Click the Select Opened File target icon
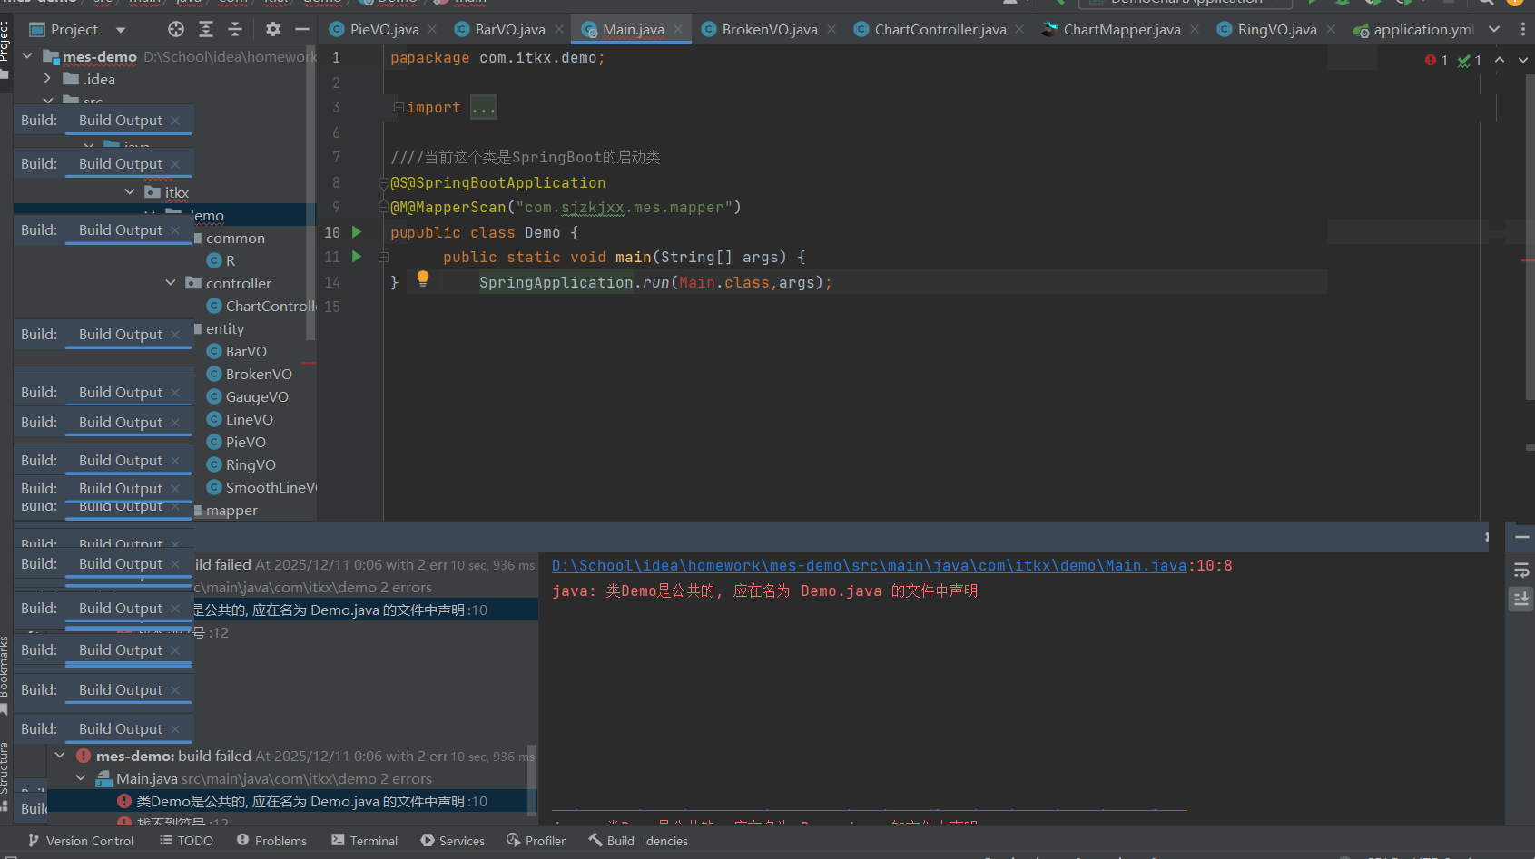1535x859 pixels. pyautogui.click(x=176, y=29)
